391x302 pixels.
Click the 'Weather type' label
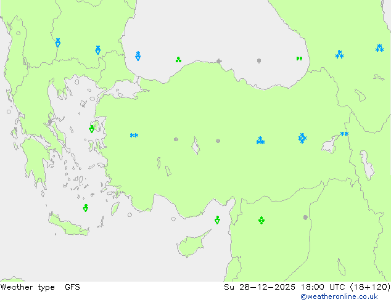click(27, 287)
